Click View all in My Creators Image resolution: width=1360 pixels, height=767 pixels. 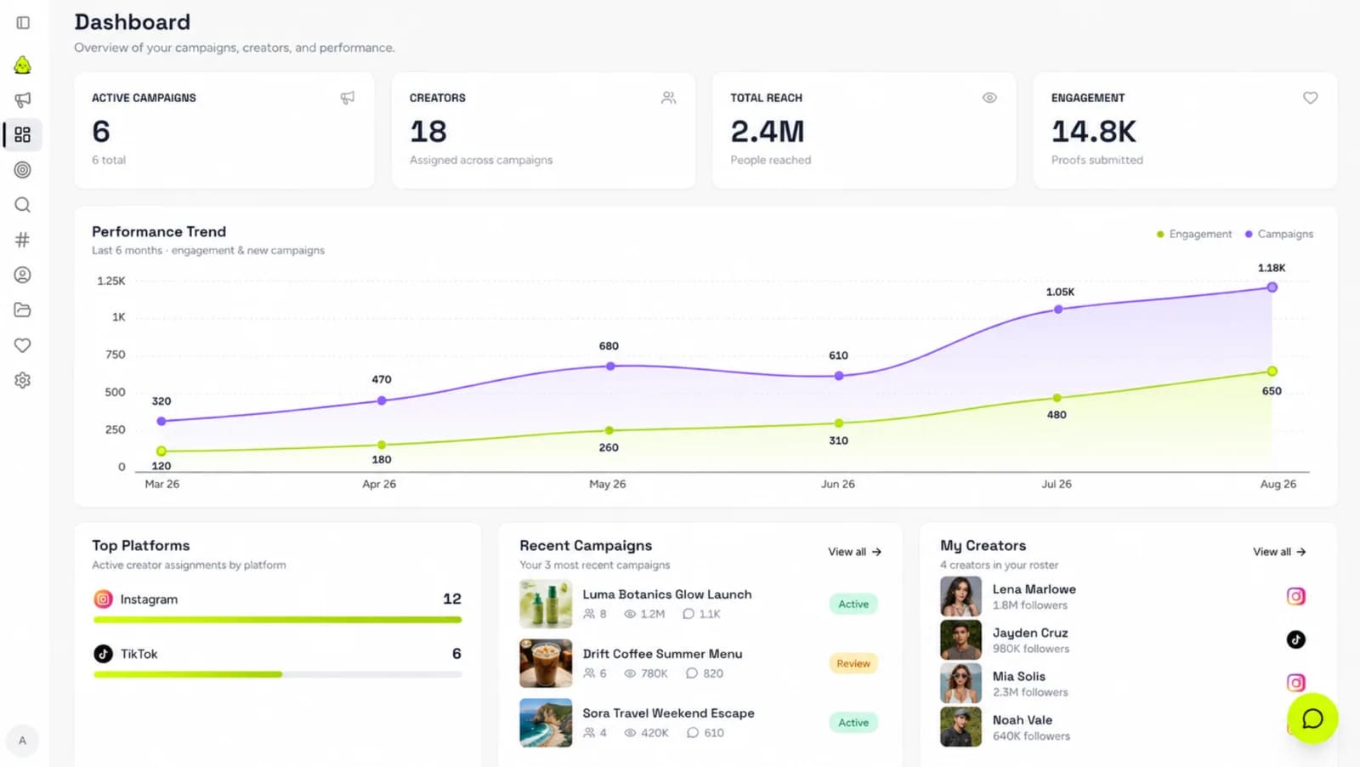1279,552
